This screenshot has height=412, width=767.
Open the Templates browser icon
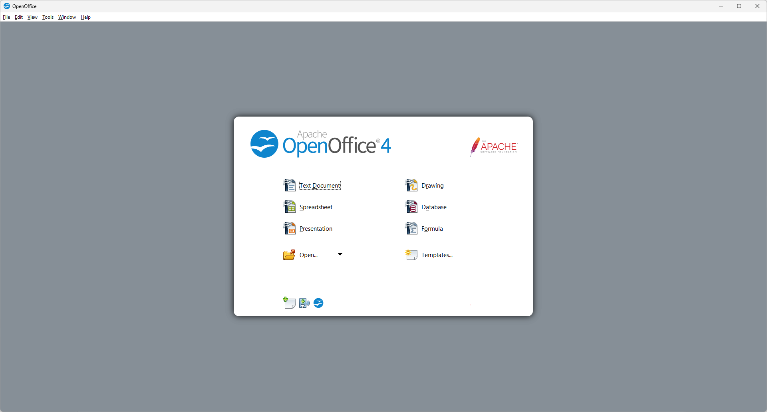click(410, 255)
